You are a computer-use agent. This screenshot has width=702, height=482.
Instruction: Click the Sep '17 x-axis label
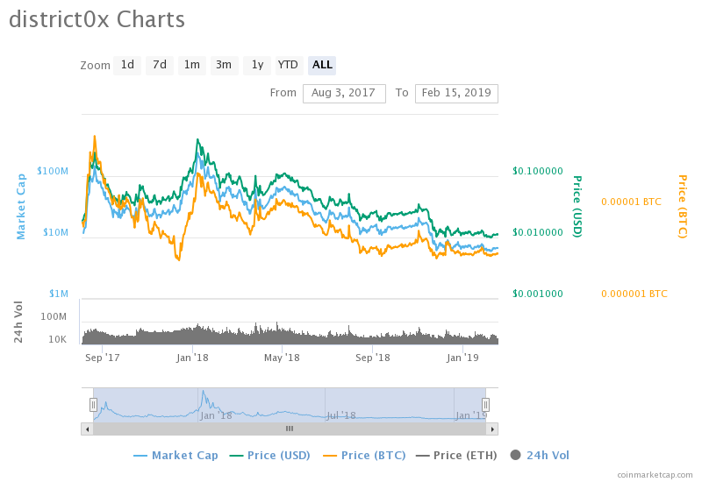coord(102,358)
